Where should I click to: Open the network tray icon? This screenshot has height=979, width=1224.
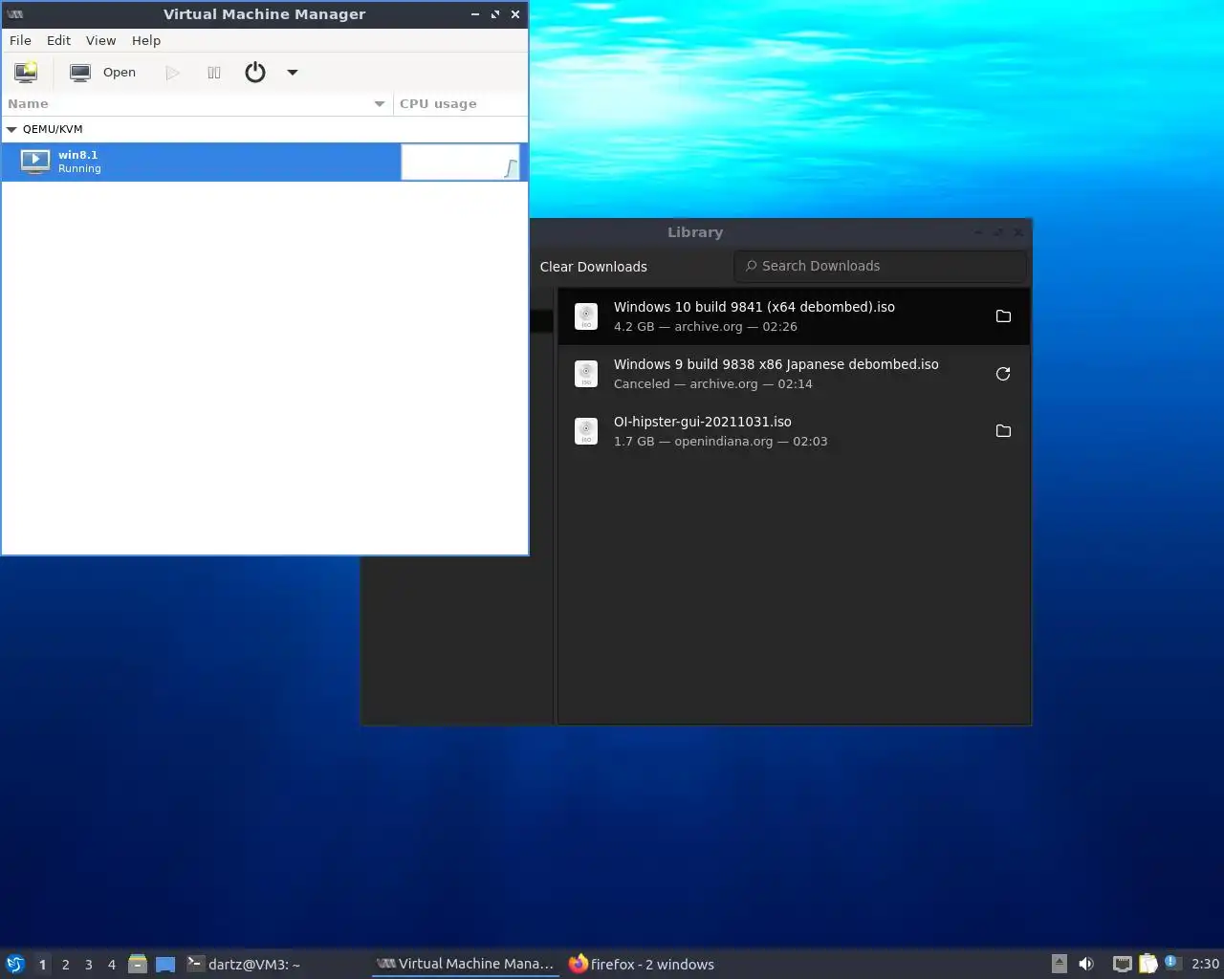(x=1123, y=964)
